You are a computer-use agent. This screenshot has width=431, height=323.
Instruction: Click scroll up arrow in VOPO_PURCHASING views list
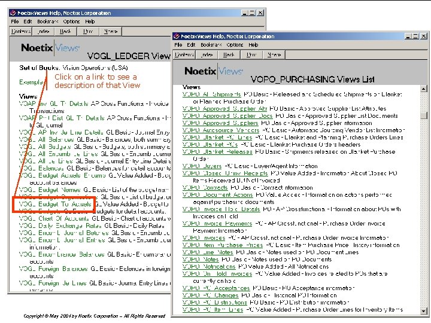pos(424,89)
